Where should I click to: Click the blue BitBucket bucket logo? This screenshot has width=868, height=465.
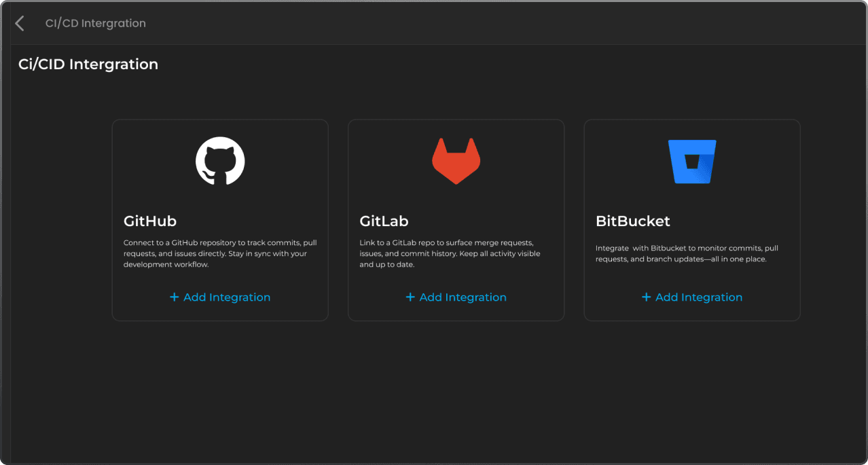(x=691, y=161)
